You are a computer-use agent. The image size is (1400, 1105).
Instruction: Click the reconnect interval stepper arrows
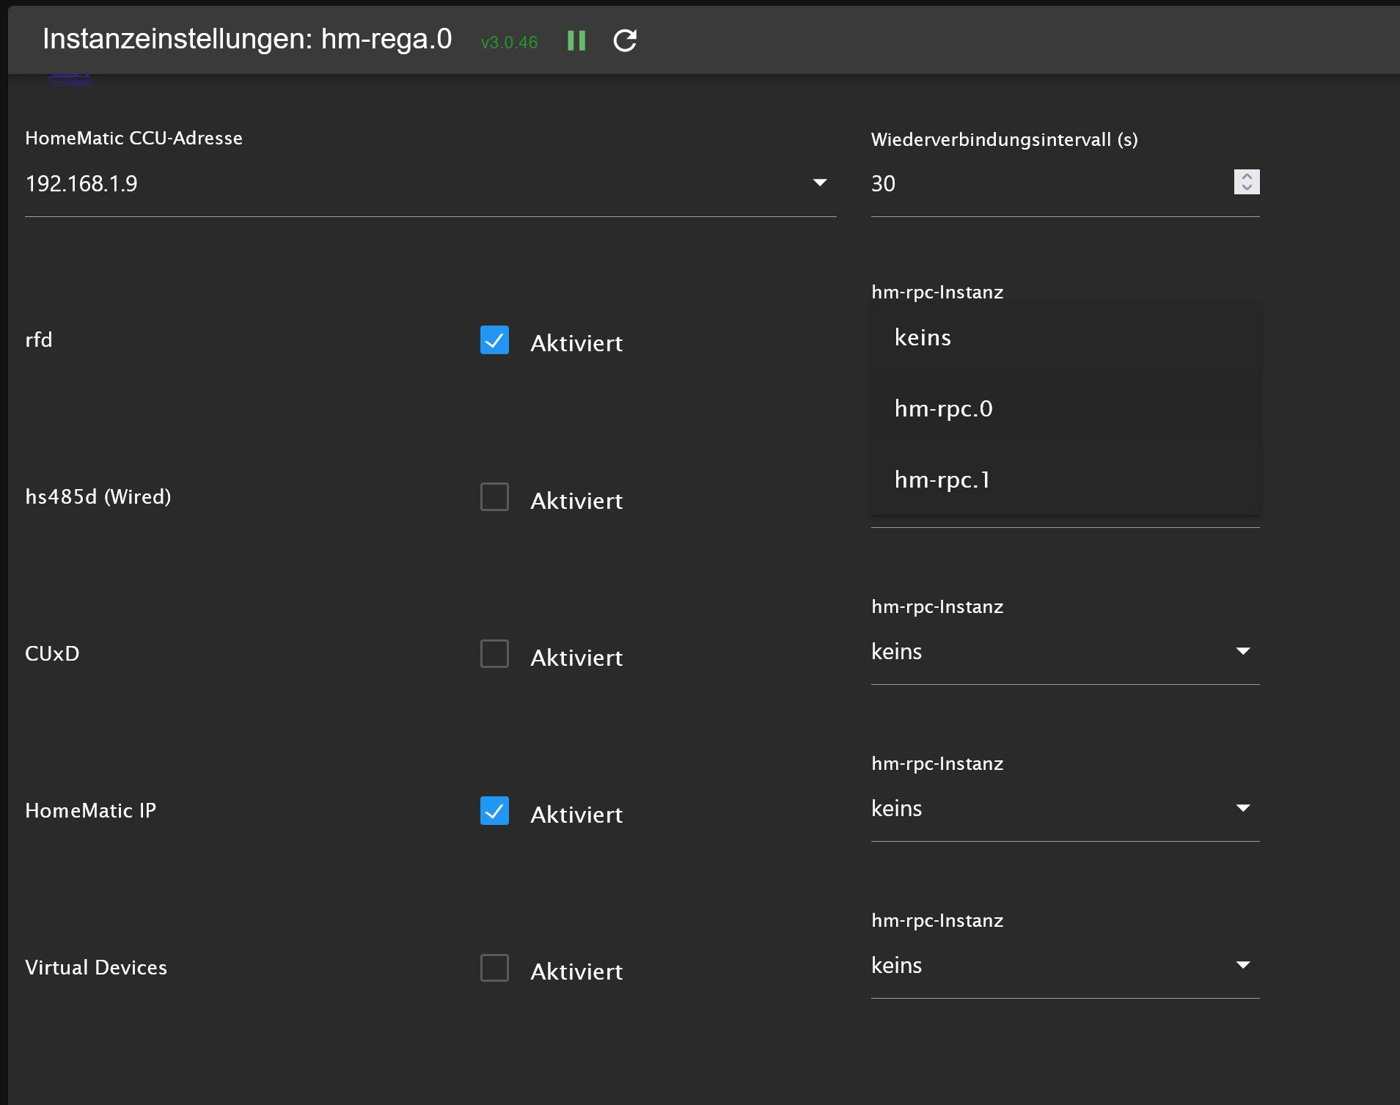coord(1247,182)
